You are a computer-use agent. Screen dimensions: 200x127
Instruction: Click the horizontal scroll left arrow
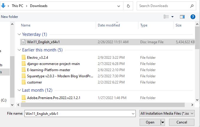tap(18, 105)
